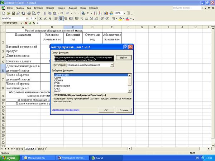Cancel formula entry with the red X

(27, 23)
